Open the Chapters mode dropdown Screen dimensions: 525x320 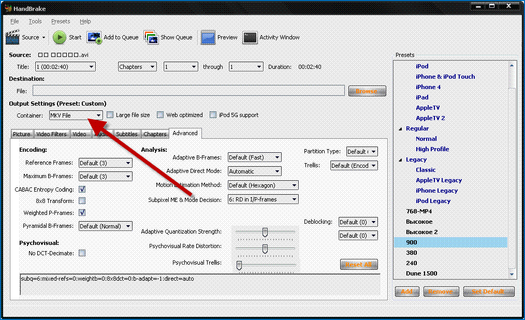(137, 67)
